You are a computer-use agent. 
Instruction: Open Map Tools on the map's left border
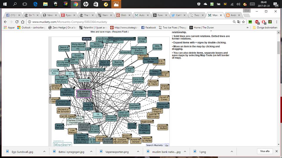(x=50, y=95)
